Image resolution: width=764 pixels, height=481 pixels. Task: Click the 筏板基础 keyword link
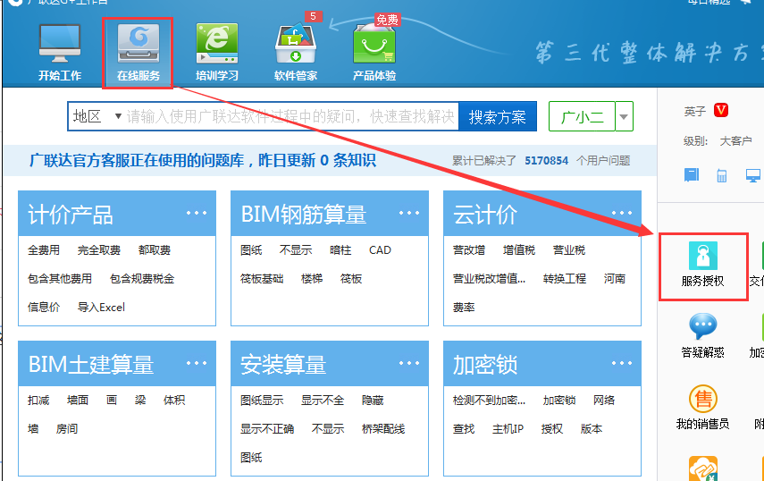262,279
